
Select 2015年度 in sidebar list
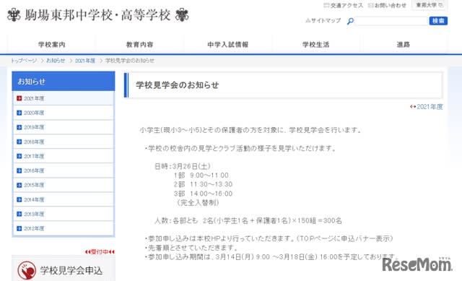click(x=64, y=185)
